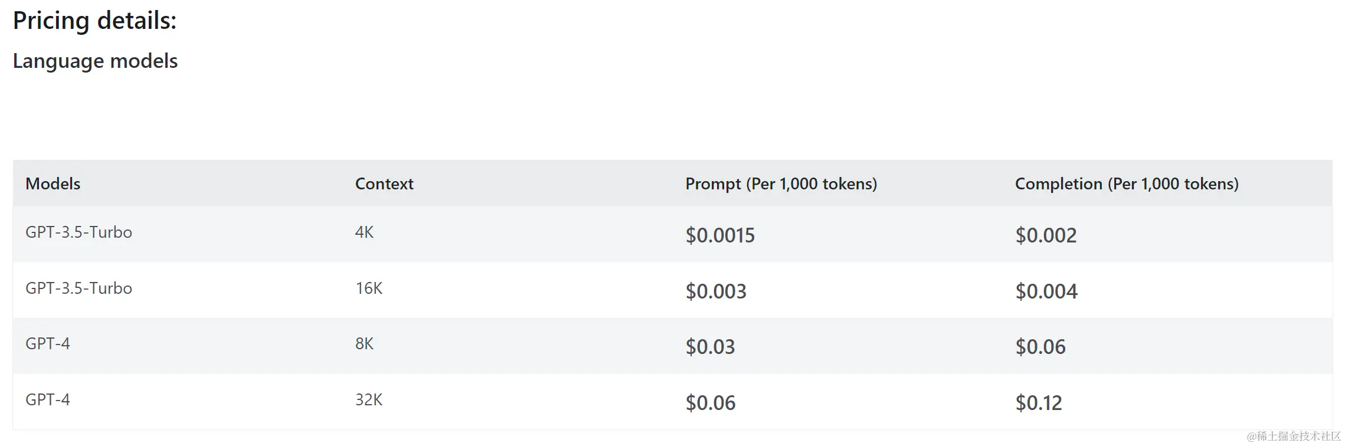The width and height of the screenshot is (1345, 446).
Task: Click GPT-3.5-Turbo in the 4K row
Action: pyautogui.click(x=78, y=232)
